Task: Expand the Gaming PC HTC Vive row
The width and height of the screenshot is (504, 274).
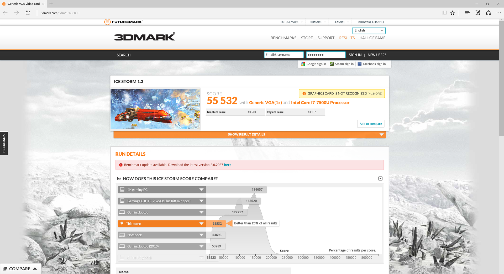Action: pos(201,201)
